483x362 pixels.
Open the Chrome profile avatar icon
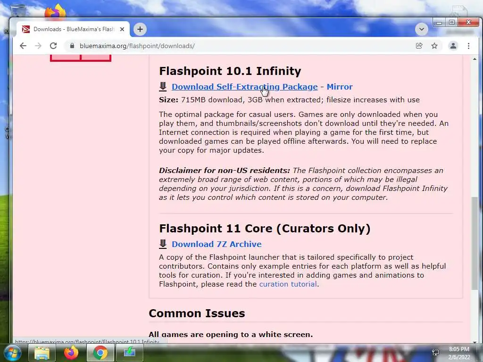coord(453,46)
